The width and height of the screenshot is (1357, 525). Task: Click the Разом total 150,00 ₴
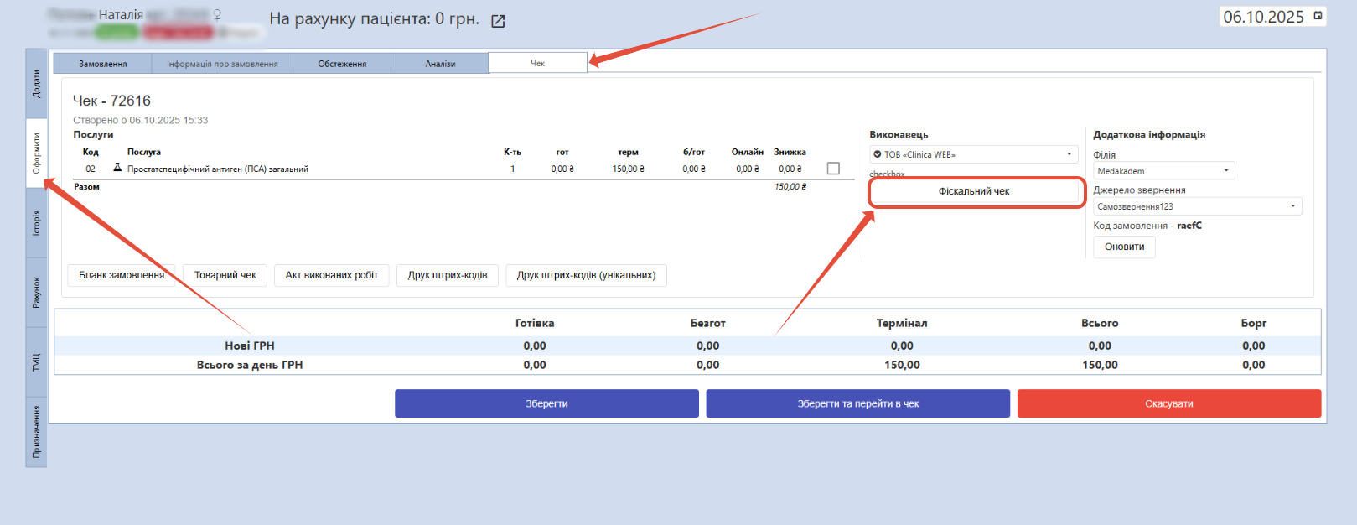(x=790, y=186)
